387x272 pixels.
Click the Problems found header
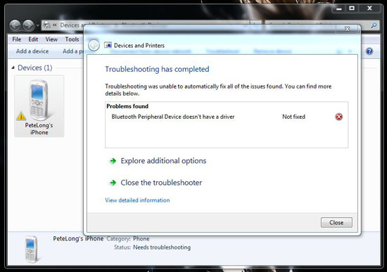point(127,106)
